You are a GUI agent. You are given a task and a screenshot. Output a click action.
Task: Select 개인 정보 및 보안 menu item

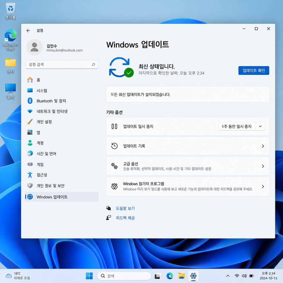coord(62,185)
